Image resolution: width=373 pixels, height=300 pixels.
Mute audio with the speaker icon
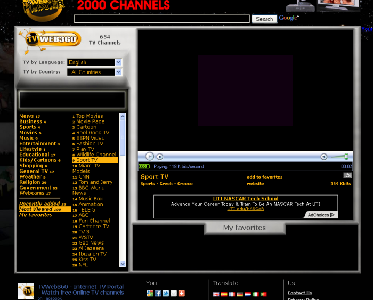click(324, 157)
